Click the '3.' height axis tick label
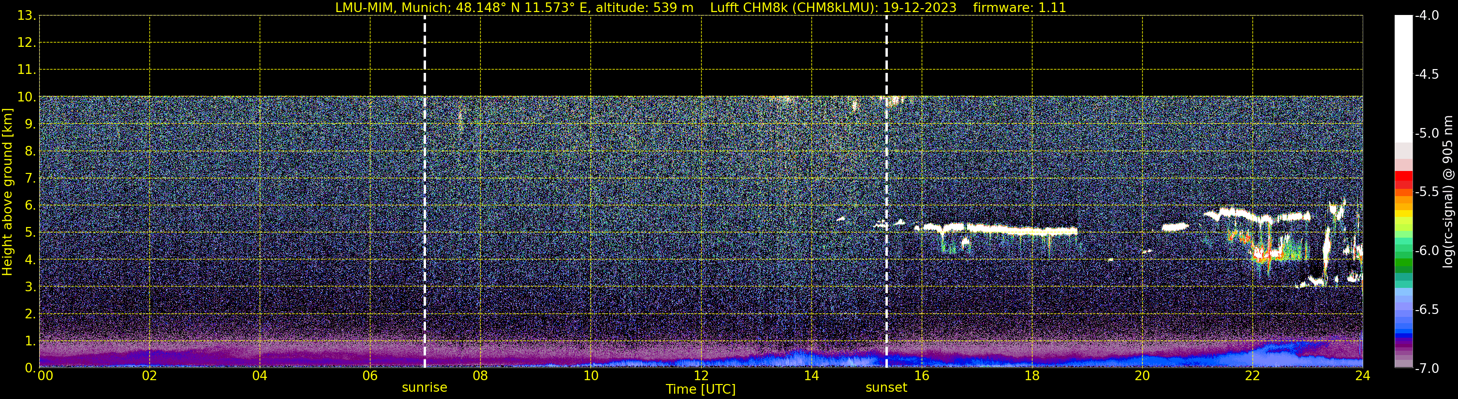 click(30, 286)
